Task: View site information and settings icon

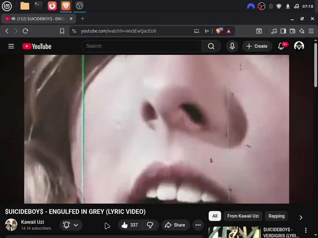Action: (74, 31)
